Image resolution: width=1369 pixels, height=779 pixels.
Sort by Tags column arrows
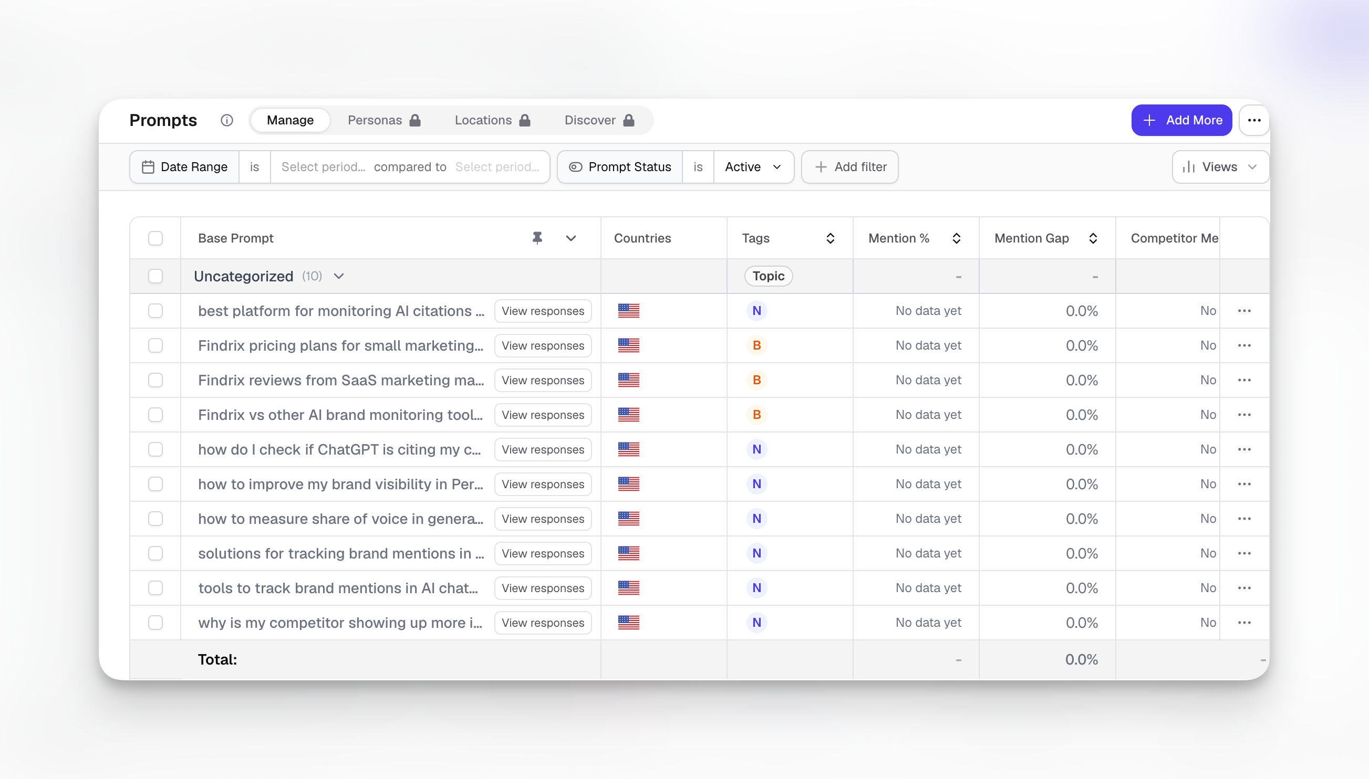[831, 238]
